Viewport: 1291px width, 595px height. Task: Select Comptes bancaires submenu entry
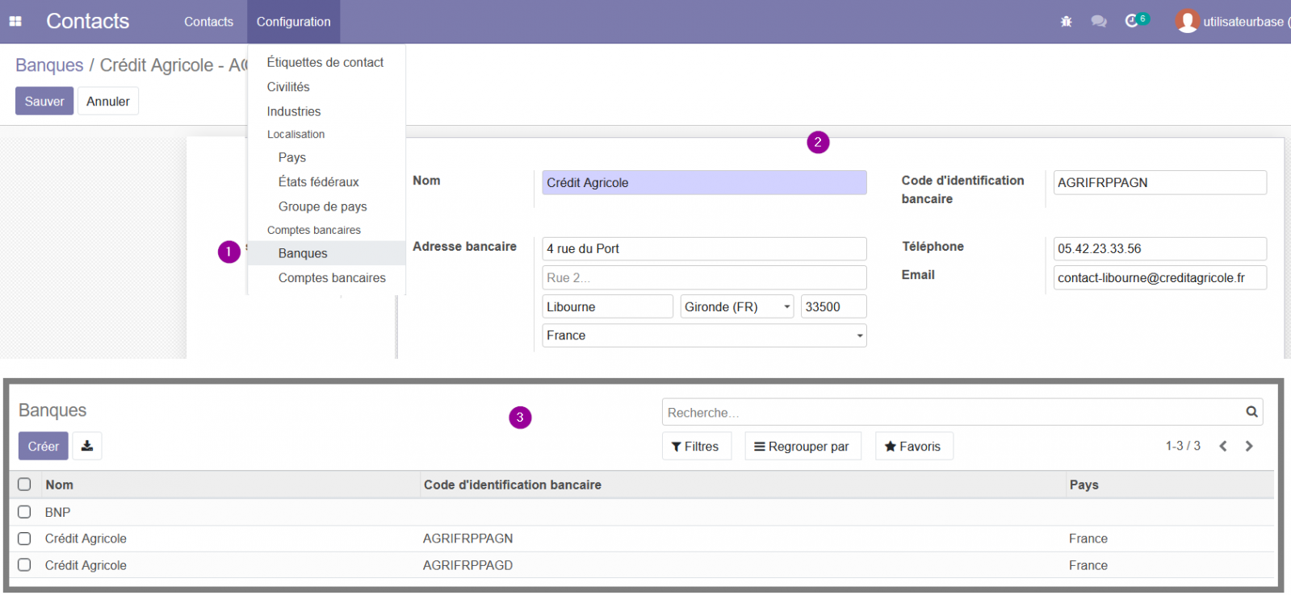pos(332,277)
